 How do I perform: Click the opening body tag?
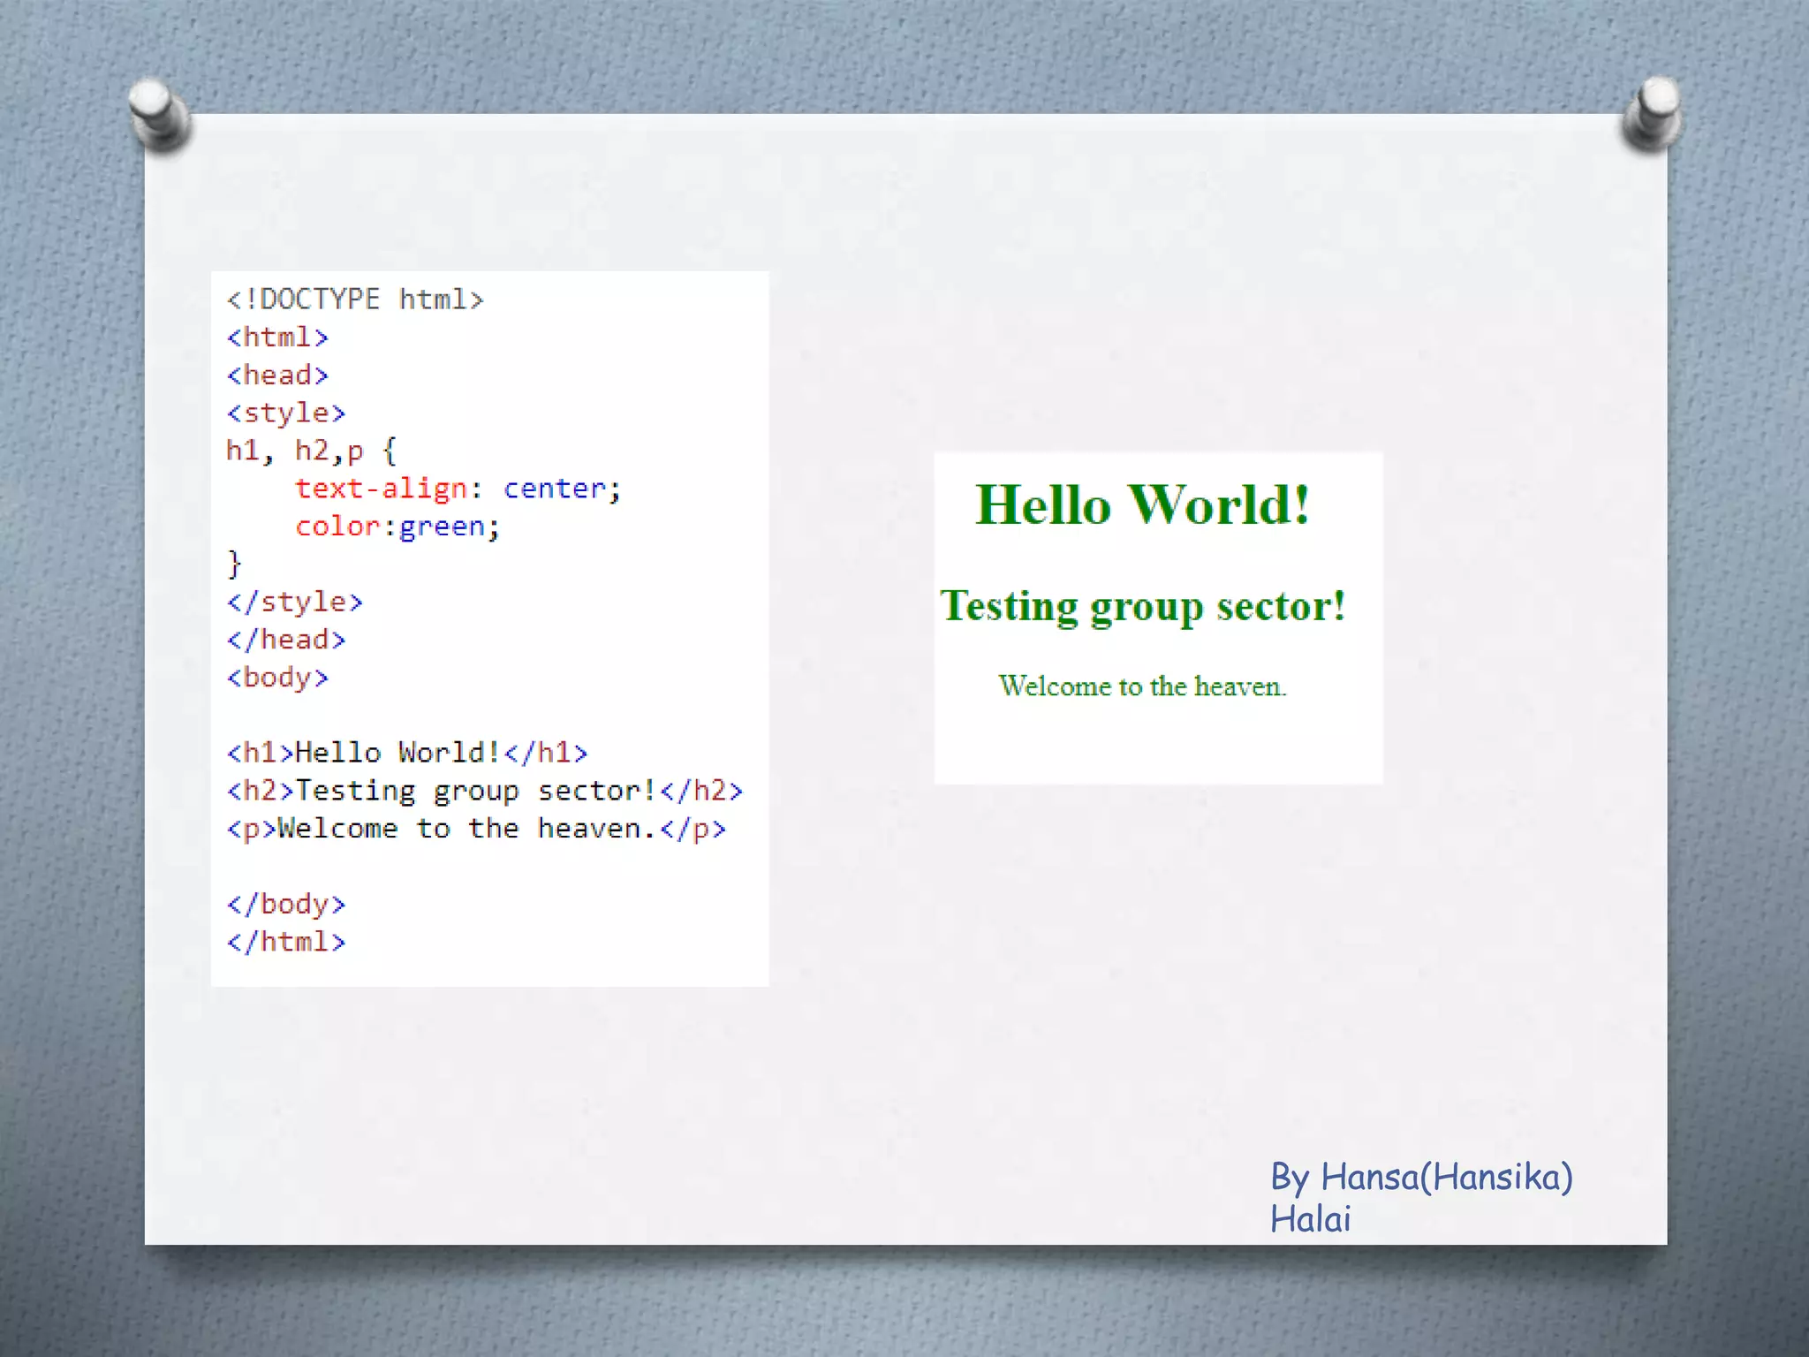pyautogui.click(x=277, y=678)
